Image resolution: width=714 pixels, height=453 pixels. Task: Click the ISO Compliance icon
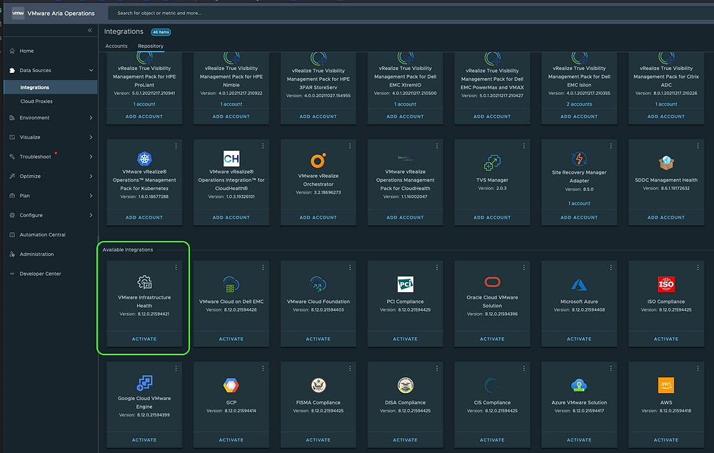coord(666,284)
